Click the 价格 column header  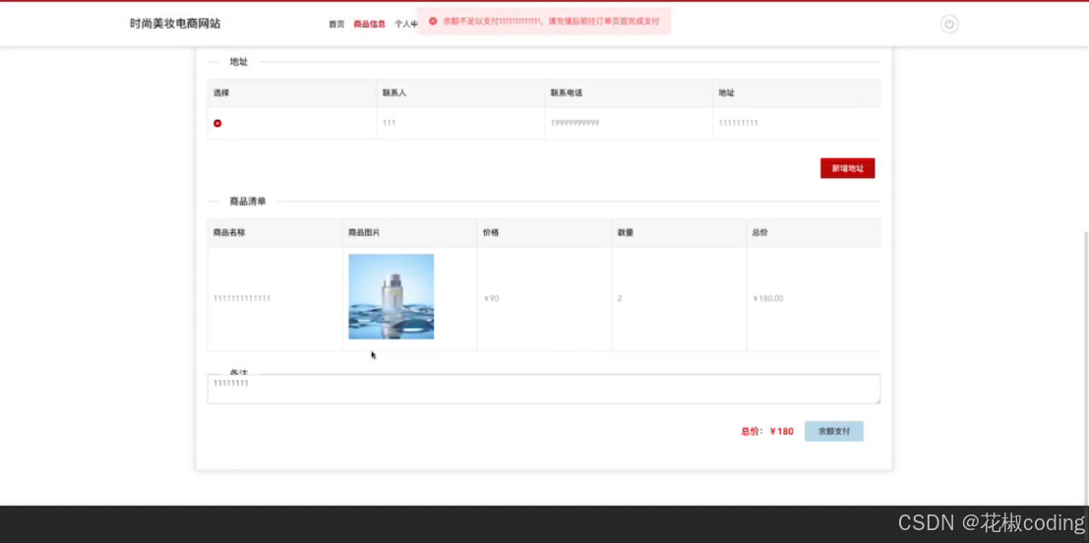click(490, 232)
